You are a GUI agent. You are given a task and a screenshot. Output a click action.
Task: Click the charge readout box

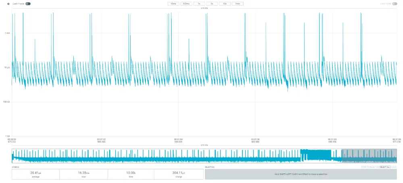tap(178, 174)
